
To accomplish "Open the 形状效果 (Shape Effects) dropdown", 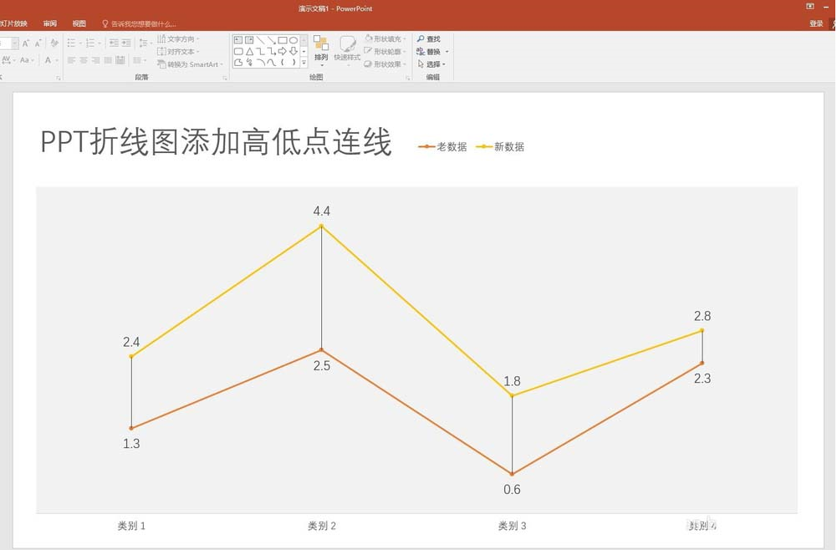I will (387, 64).
